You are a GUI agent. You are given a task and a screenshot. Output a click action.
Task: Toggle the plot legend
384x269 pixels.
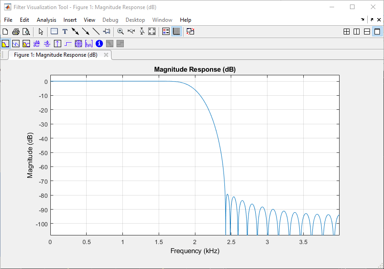pyautogui.click(x=166, y=31)
